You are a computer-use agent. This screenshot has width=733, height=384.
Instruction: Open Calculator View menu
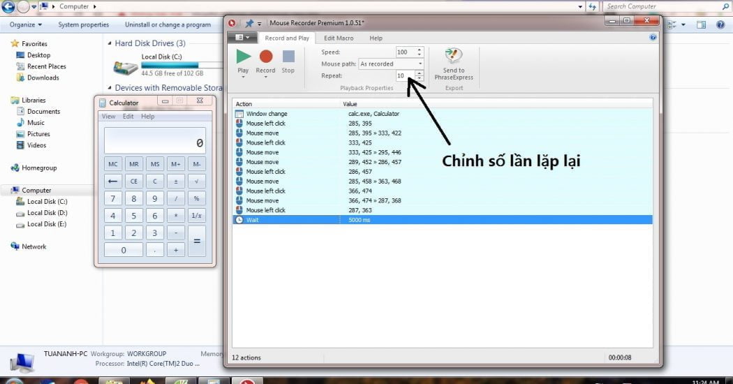tap(108, 117)
